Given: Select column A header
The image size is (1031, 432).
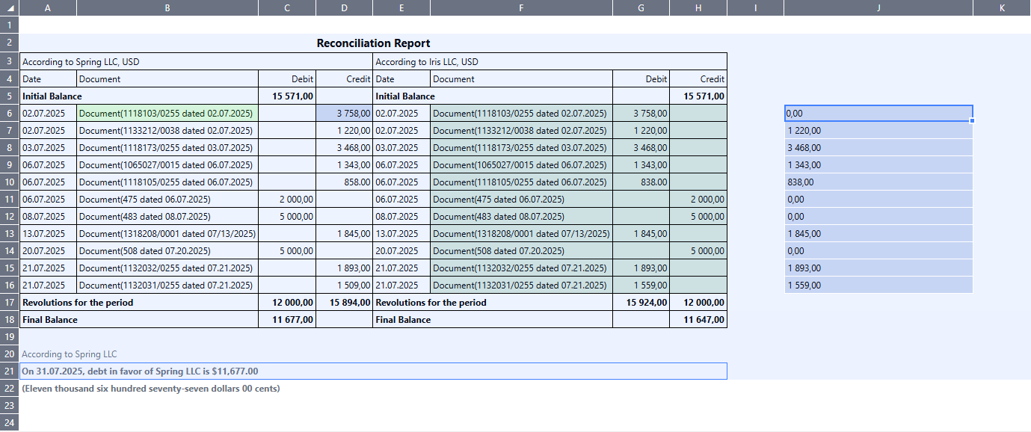Looking at the screenshot, I should click(48, 7).
